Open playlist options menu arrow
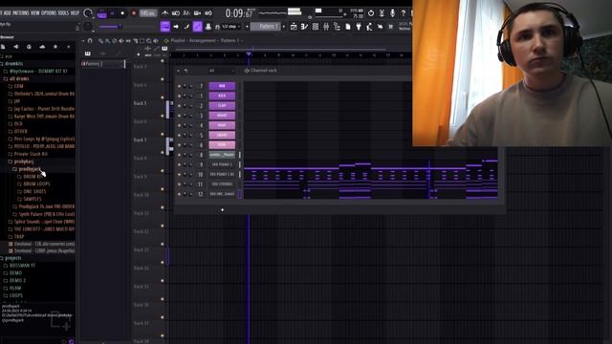This screenshot has height=344, width=612. click(83, 40)
